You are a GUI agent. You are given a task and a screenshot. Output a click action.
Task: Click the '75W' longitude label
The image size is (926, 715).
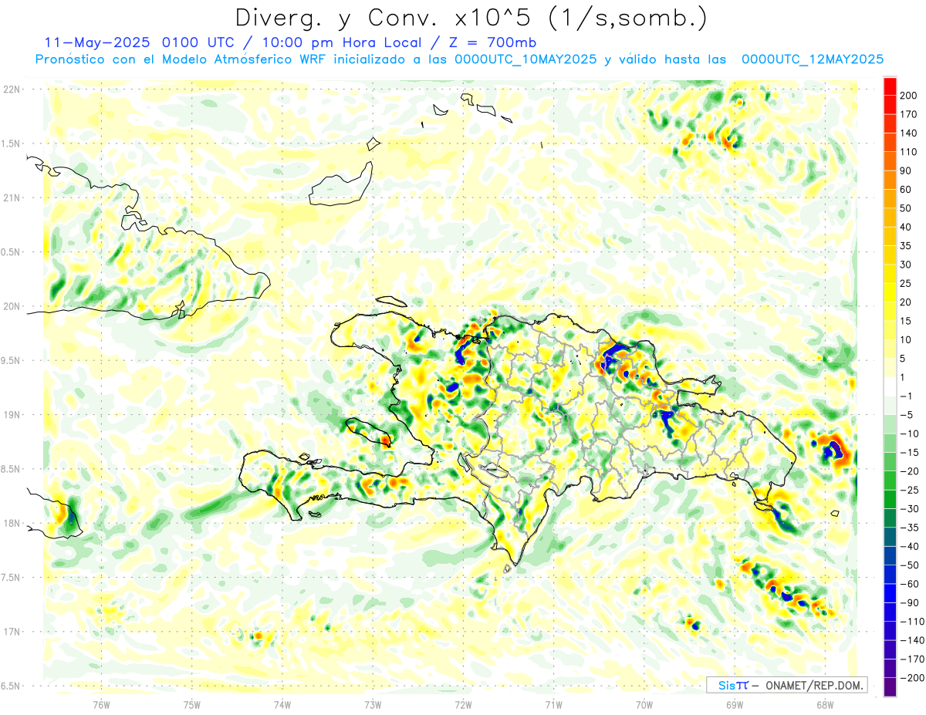(x=191, y=704)
